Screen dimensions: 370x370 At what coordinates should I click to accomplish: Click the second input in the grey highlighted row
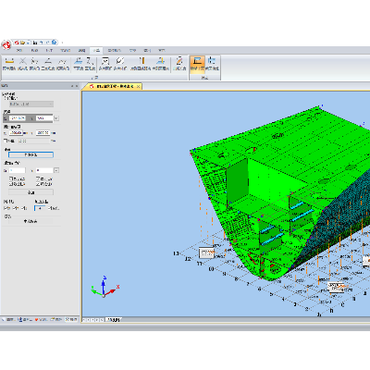click(x=44, y=118)
